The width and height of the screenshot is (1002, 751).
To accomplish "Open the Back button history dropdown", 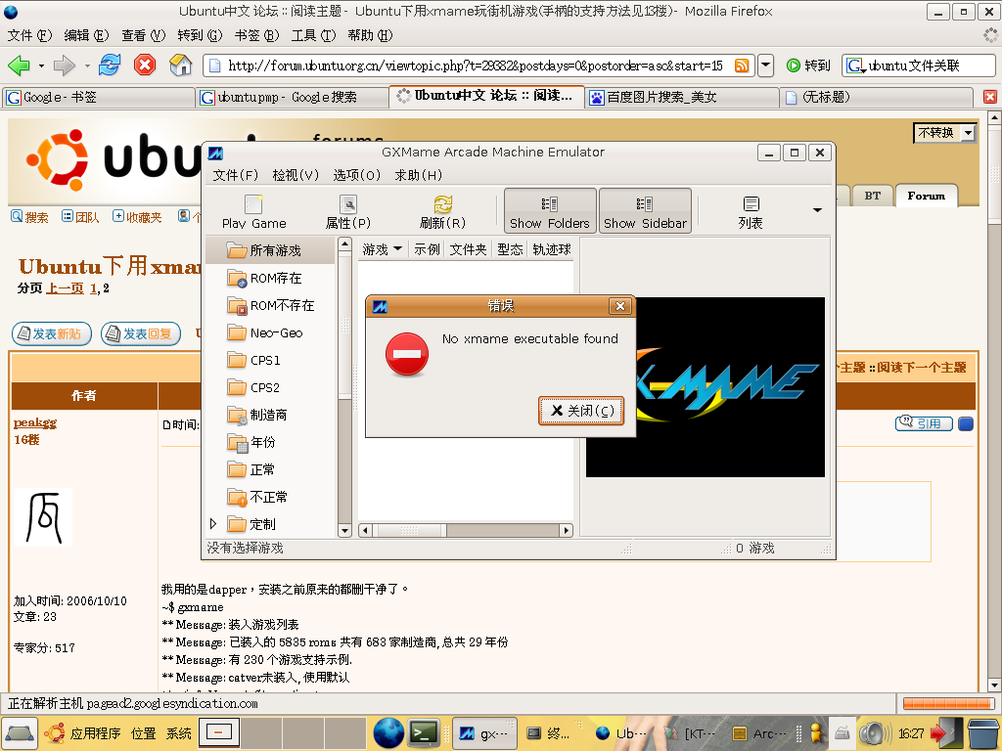I will (x=41, y=66).
